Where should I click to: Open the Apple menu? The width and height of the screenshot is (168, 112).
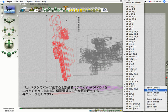pyautogui.click(x=4, y=1)
